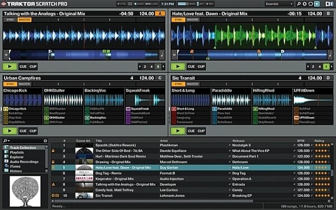Select Explorer in the browser tree
336x210 pixels.
[17, 157]
